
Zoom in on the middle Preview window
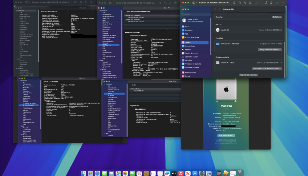tap(170, 3)
